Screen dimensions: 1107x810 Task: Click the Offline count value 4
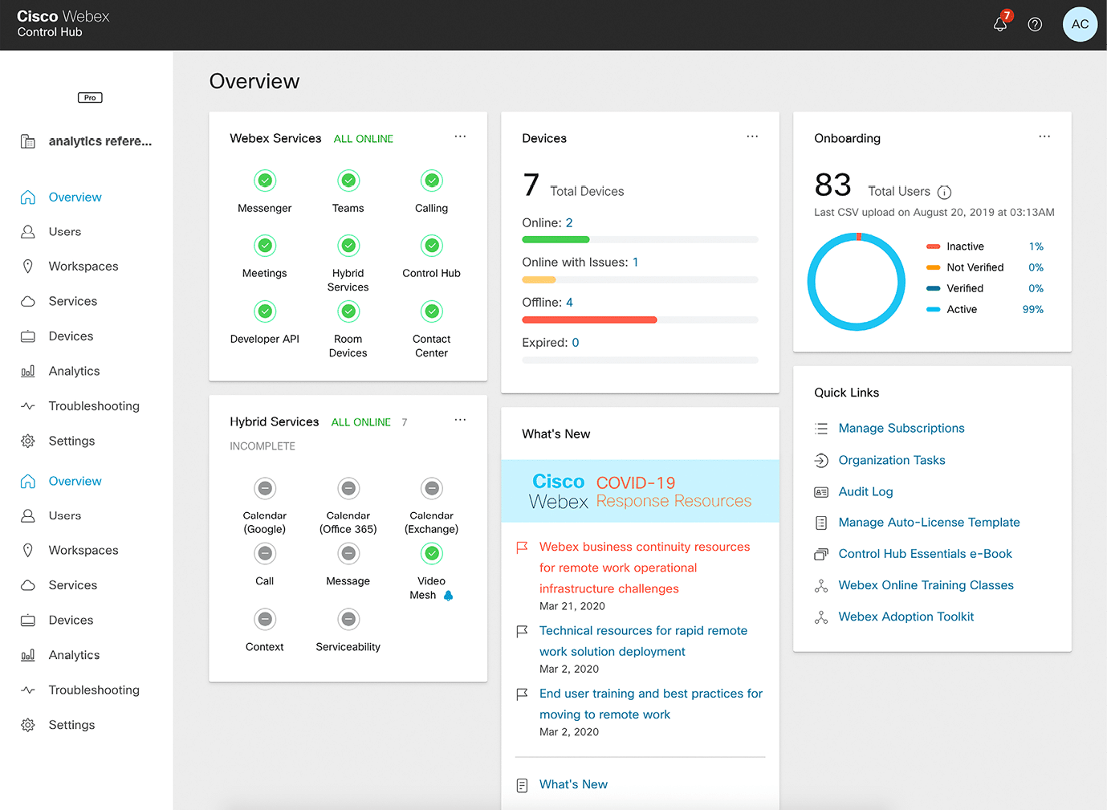click(569, 303)
